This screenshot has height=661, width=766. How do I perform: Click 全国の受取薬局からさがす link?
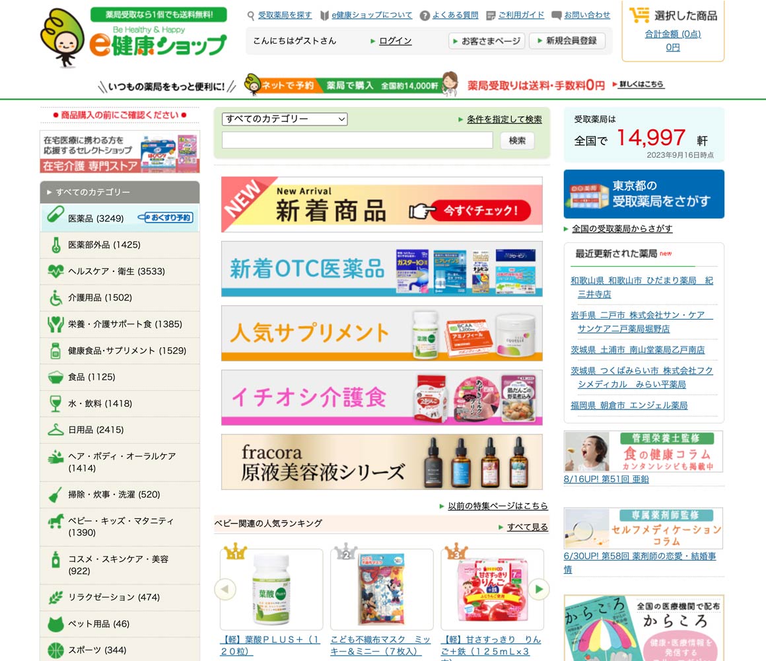pyautogui.click(x=622, y=228)
